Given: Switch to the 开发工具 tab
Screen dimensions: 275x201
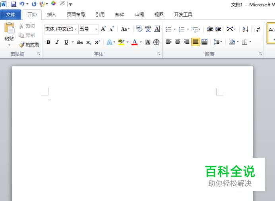Looking at the screenshot, I should (183, 15).
